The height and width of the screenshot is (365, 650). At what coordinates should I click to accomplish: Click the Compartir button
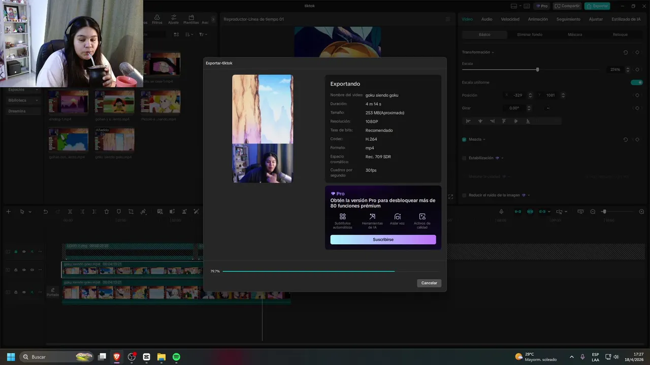pos(567,6)
